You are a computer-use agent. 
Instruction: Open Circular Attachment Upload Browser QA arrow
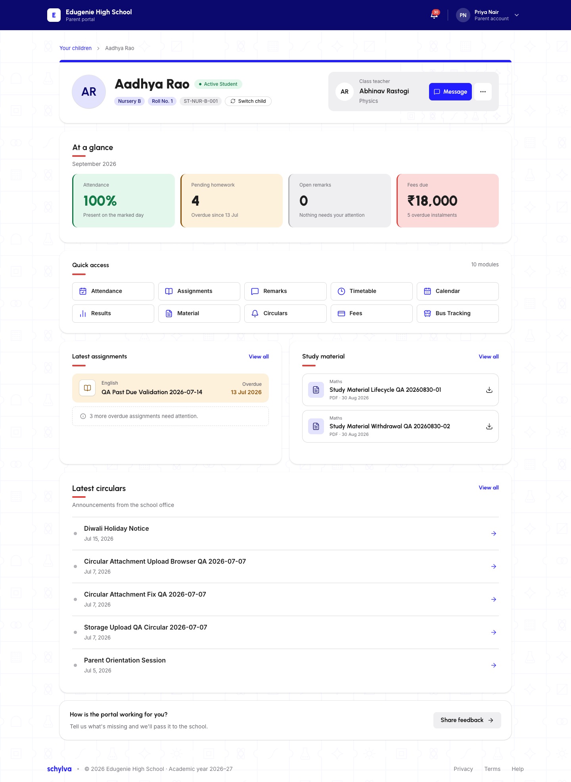click(494, 566)
